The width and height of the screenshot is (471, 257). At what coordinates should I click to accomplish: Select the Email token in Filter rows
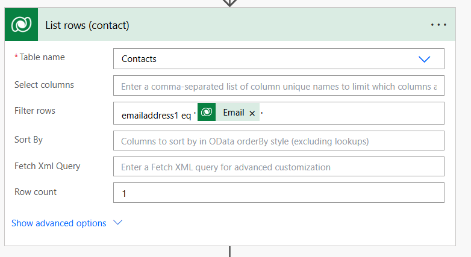tap(233, 113)
